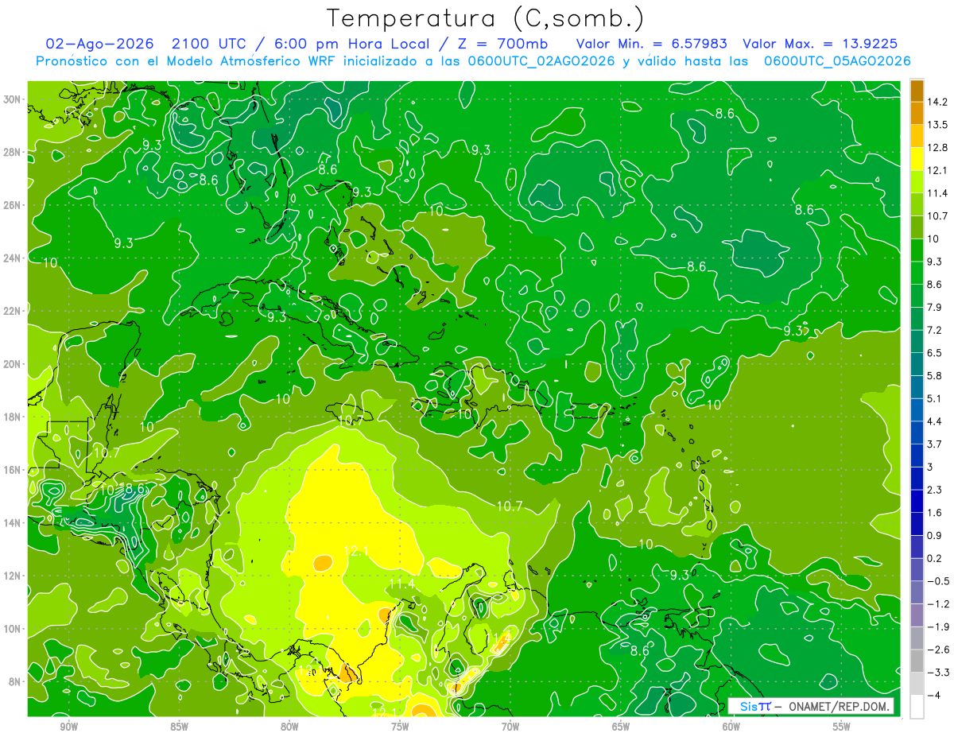Click the white swatch at the color scale bottom
954x737 pixels.
click(x=917, y=707)
